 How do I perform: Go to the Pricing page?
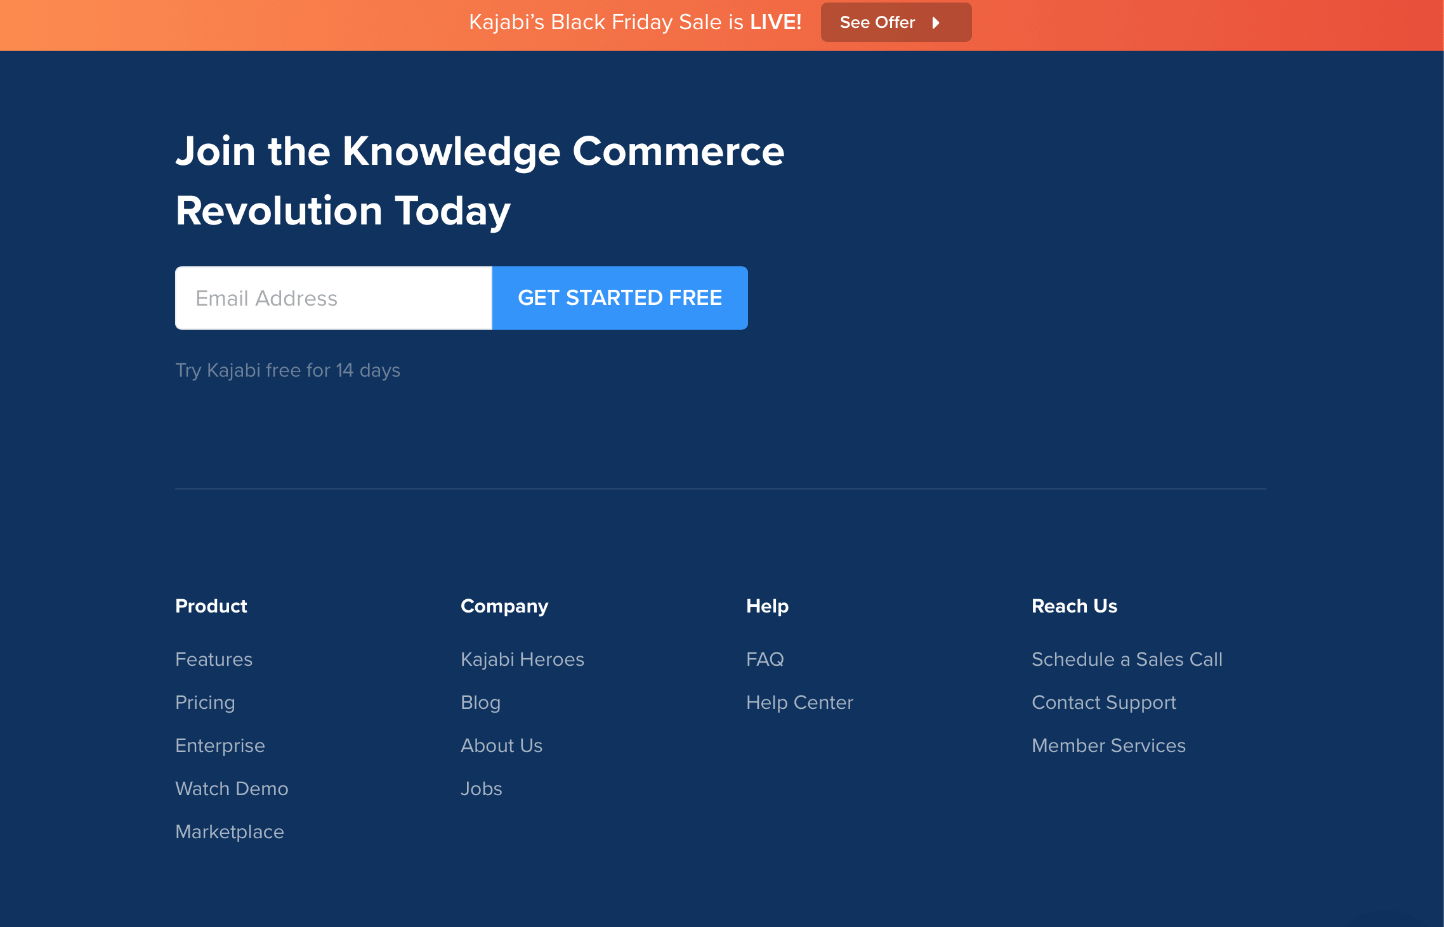click(x=205, y=703)
